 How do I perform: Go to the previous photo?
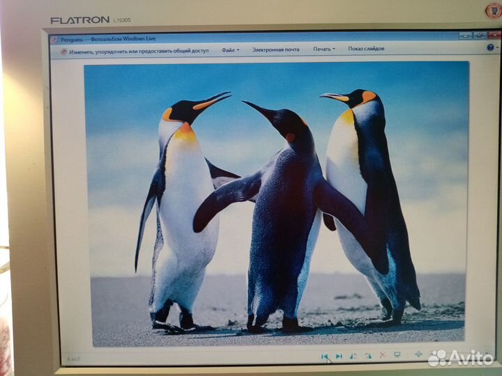[325, 356]
